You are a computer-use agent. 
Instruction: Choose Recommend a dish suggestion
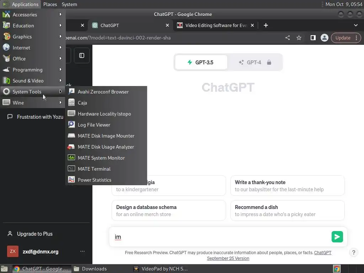(x=287, y=210)
